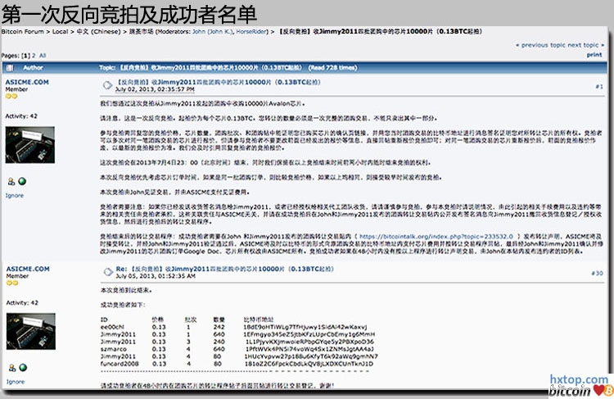Ignore ASICME.COM in the first post
The height and width of the screenshot is (399, 614).
click(15, 196)
